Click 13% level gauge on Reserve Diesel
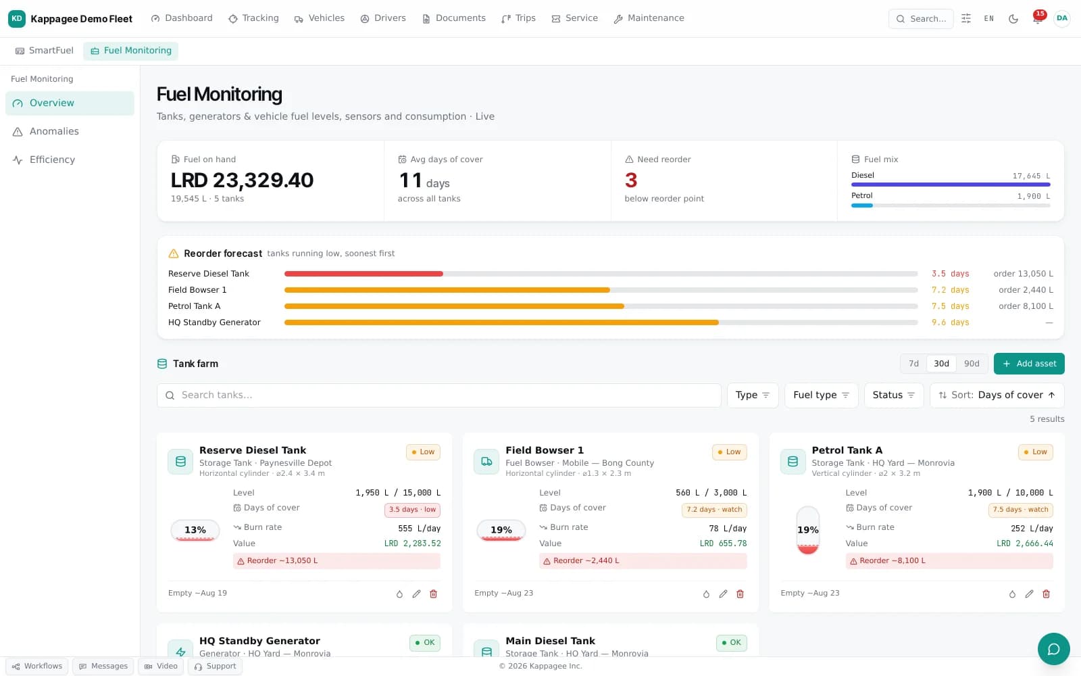The image size is (1081, 676). point(195,531)
